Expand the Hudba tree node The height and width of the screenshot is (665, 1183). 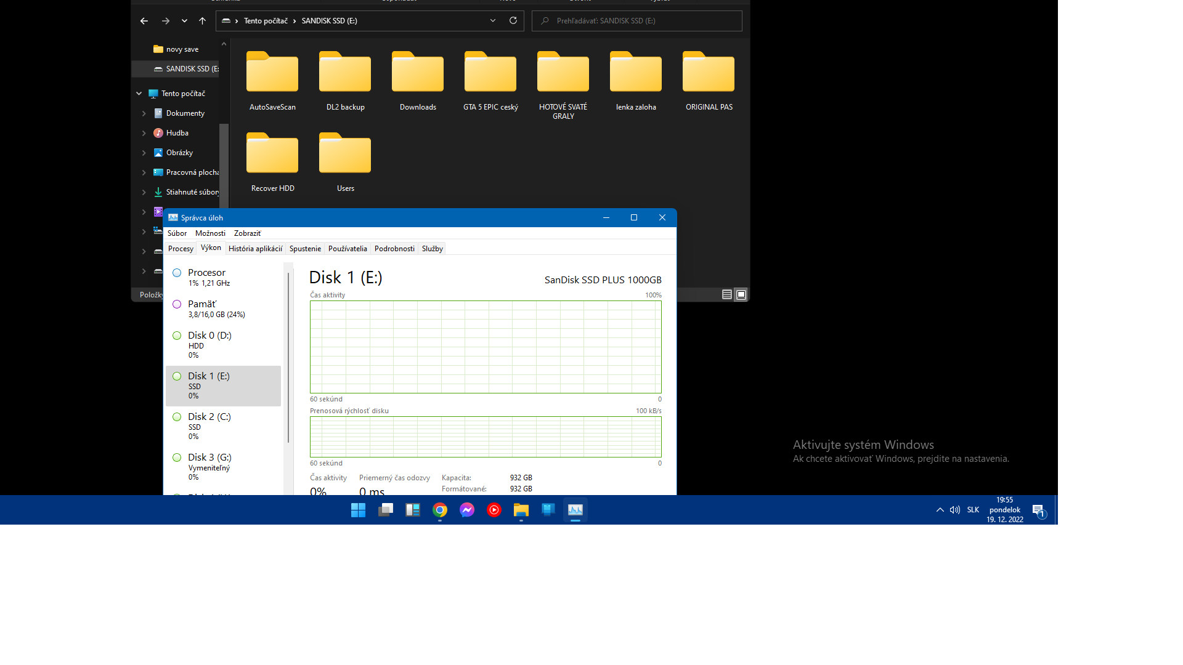pos(144,133)
